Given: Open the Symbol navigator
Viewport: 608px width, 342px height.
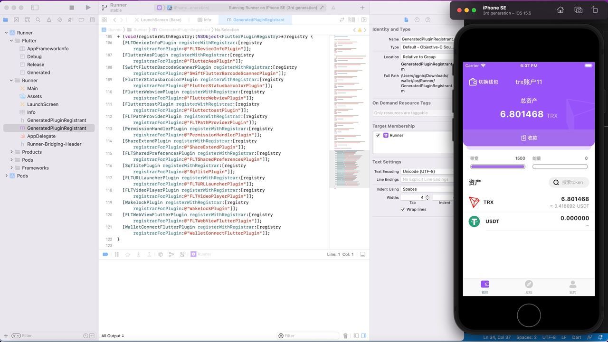Looking at the screenshot, I should coord(27,20).
